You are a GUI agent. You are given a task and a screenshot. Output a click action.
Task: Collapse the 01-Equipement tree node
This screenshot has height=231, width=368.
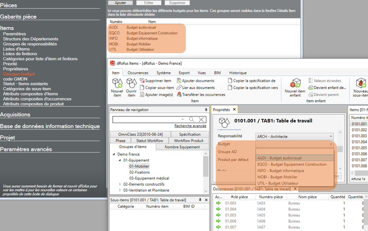[120, 160]
